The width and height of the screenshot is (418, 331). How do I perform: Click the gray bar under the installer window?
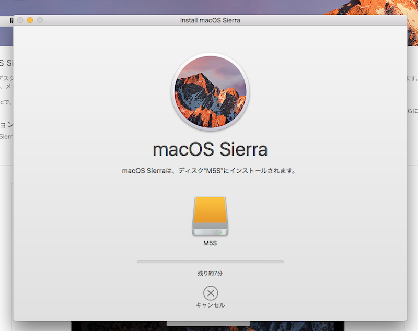pyautogui.click(x=209, y=324)
